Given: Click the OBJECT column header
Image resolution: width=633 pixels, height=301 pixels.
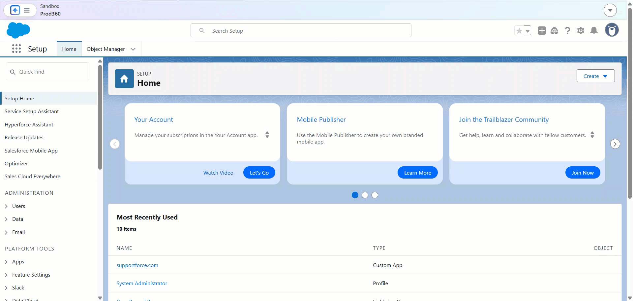Looking at the screenshot, I should 603,248.
